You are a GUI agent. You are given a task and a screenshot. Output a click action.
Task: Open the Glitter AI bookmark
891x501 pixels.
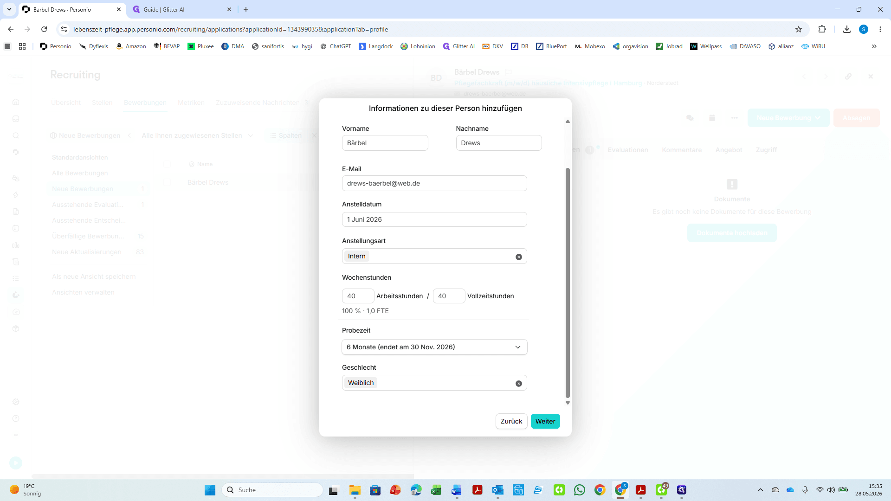(x=459, y=46)
